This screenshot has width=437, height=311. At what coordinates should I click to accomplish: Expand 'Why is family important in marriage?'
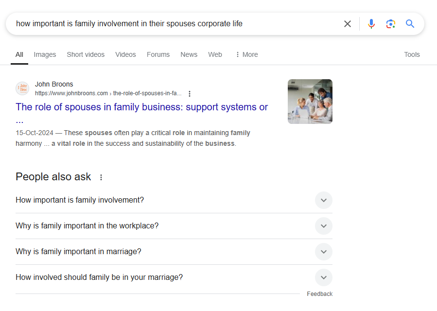[323, 252]
